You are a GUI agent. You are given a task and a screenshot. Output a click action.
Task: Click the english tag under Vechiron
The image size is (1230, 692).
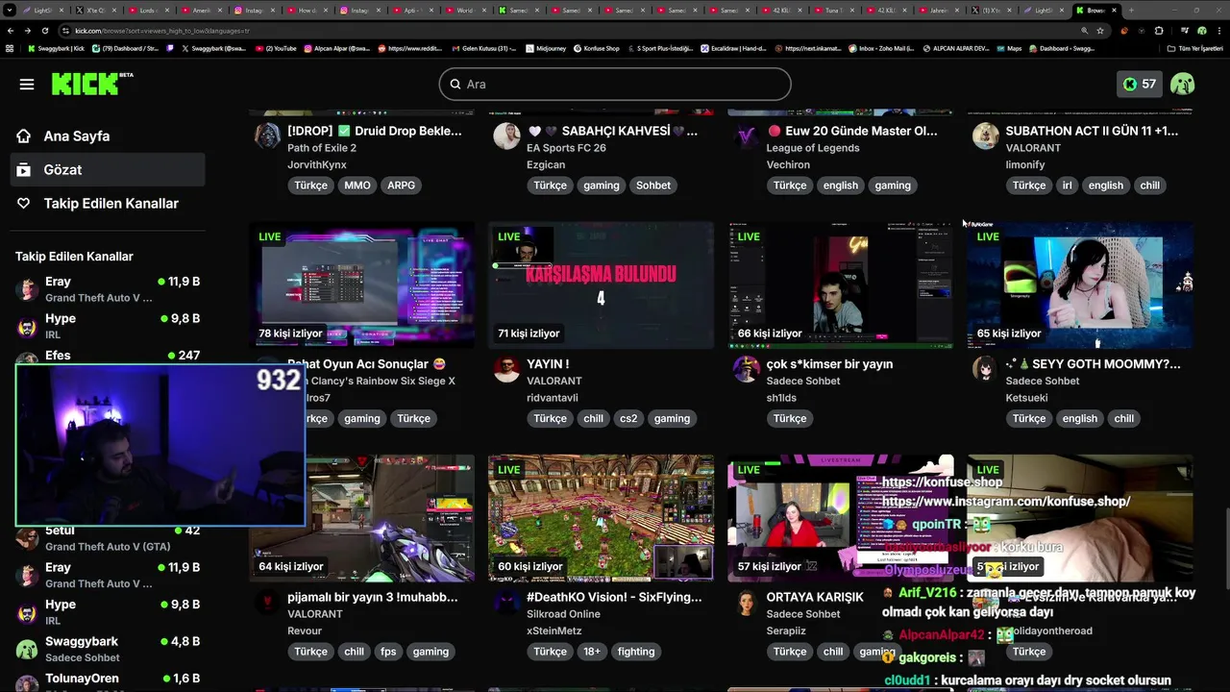[841, 185]
